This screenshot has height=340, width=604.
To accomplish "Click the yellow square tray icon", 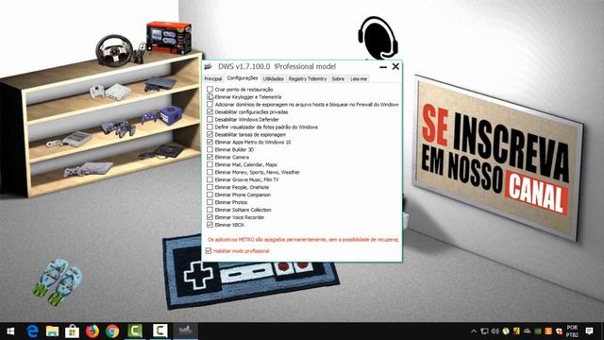I will [x=516, y=331].
